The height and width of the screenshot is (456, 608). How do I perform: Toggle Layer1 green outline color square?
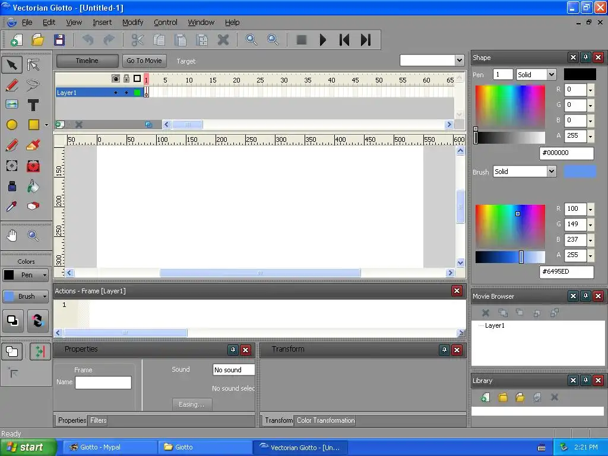[x=137, y=93]
